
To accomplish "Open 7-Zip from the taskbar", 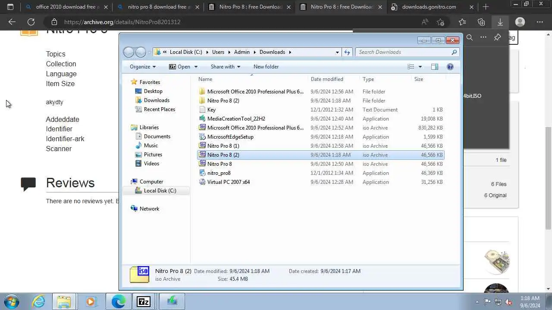I will coord(144,301).
